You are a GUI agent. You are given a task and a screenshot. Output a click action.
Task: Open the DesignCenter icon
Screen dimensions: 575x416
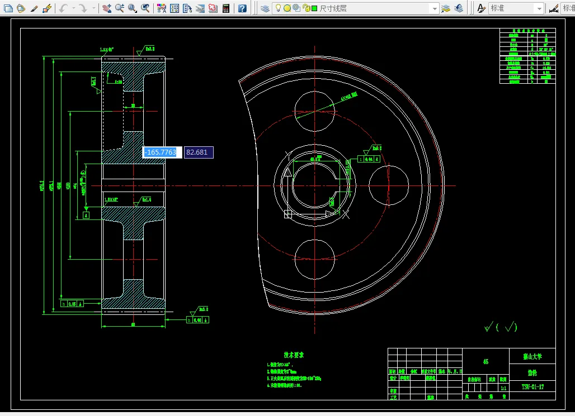pyautogui.click(x=175, y=8)
